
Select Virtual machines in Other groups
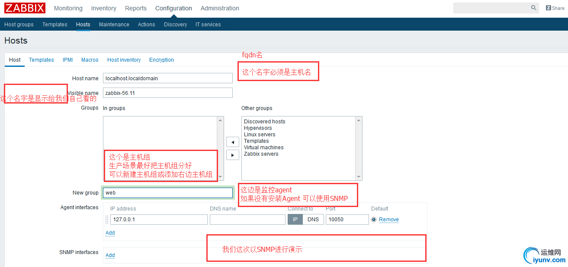tap(264, 148)
